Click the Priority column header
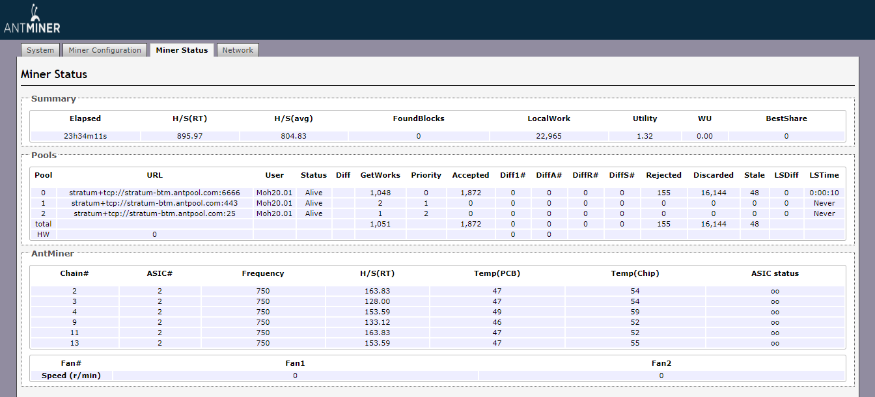 (x=426, y=175)
